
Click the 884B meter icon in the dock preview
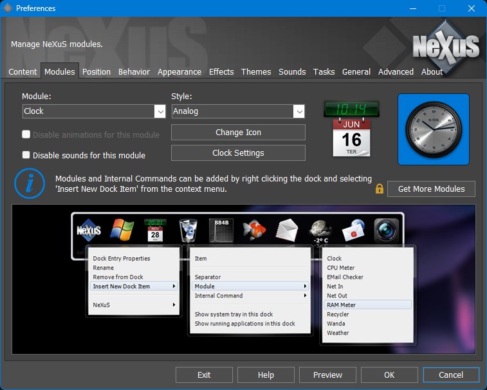pyautogui.click(x=221, y=230)
